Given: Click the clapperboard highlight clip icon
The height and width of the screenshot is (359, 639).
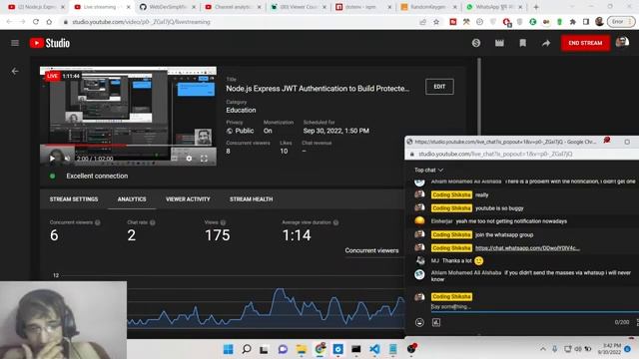Looking at the screenshot, I should click(499, 43).
